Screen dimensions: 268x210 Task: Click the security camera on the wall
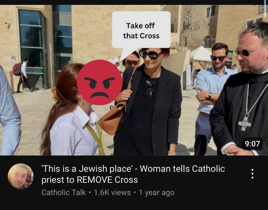[7, 25]
